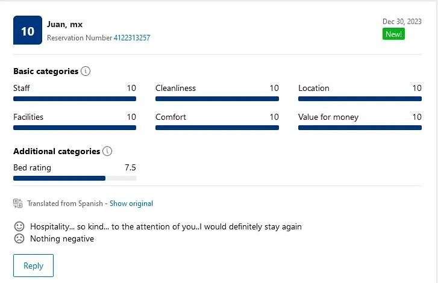Viewport: 438px width, 283px height.
Task: Click the smiley face positive comment icon
Action: 19,226
